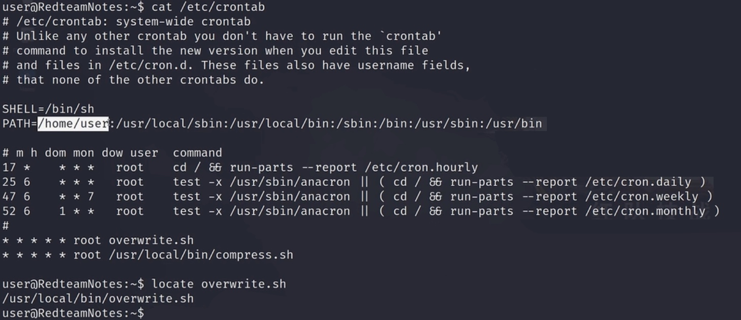Click the minute value 17 of the hourly job

[x=9, y=168]
